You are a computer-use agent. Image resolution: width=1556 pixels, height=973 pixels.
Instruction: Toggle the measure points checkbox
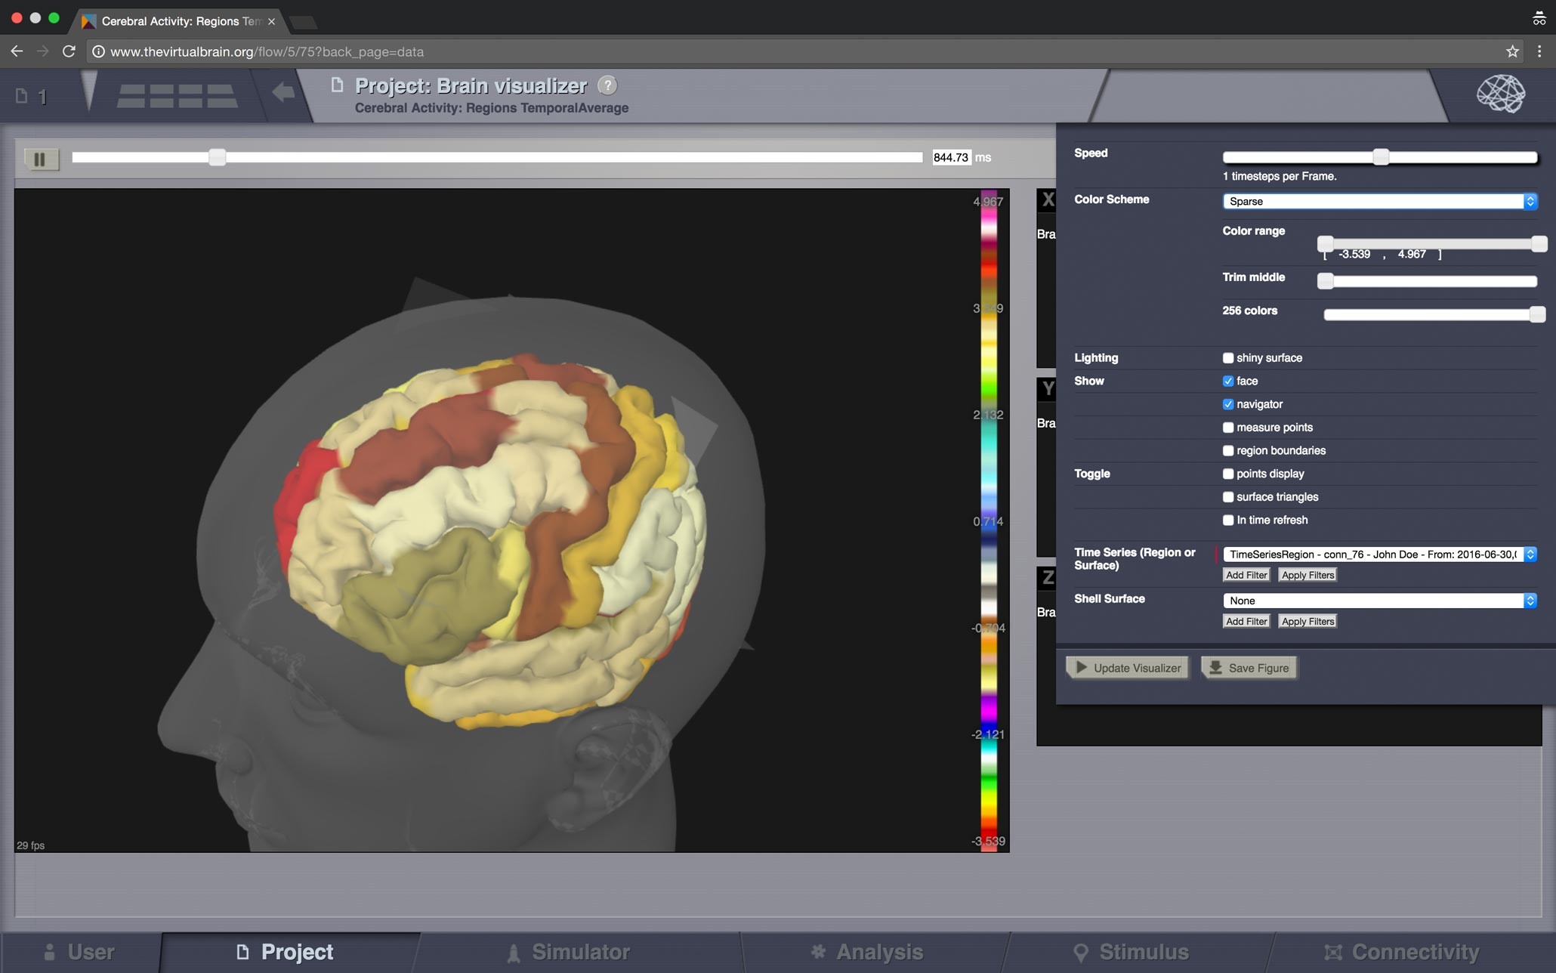1228,428
